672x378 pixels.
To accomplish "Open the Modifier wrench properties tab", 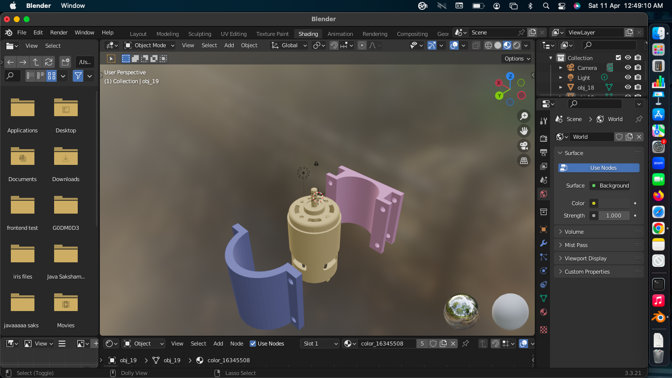I will [x=544, y=243].
